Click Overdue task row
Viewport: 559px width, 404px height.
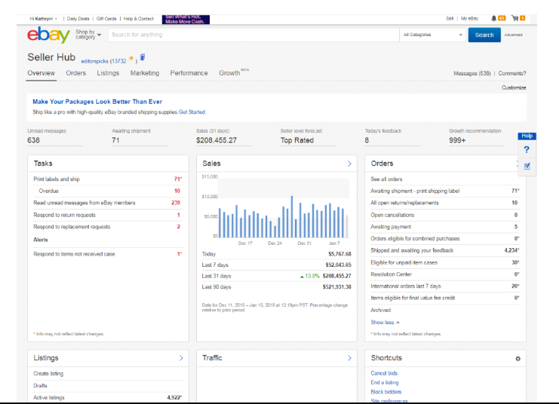coord(108,191)
